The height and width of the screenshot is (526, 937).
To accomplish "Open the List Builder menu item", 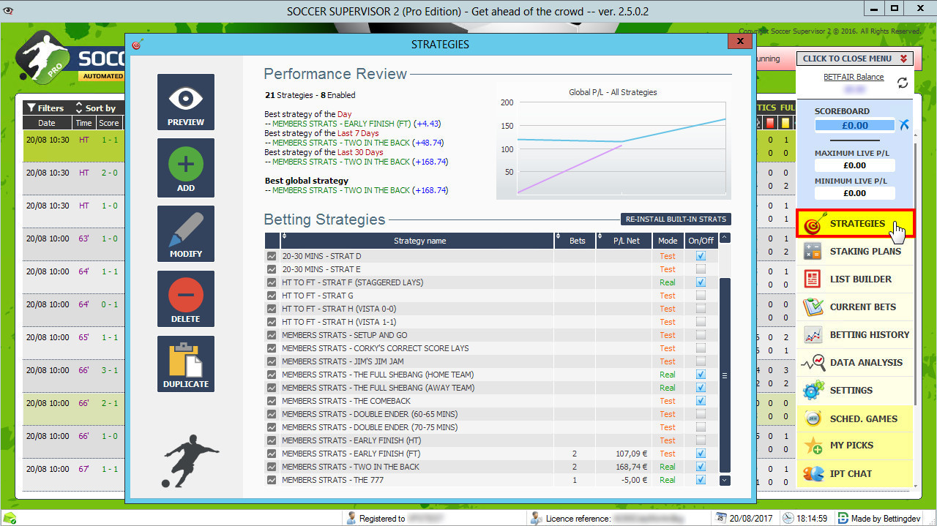I will click(x=855, y=279).
